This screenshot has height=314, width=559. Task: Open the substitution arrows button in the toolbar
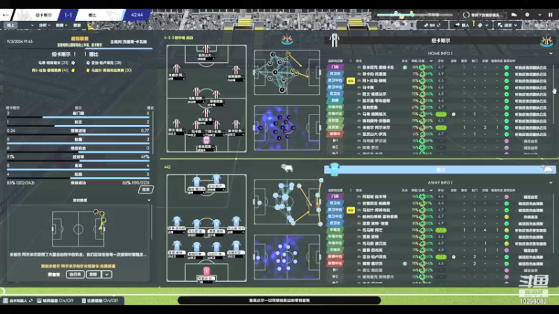[x=462, y=25]
